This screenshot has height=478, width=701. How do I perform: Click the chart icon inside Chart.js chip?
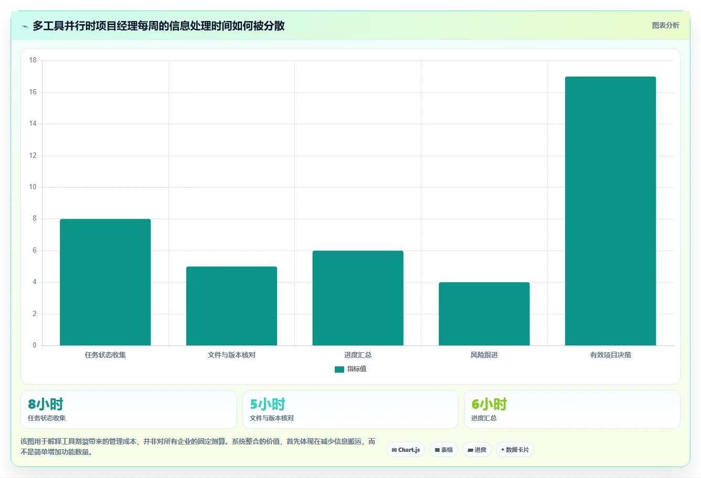(394, 450)
